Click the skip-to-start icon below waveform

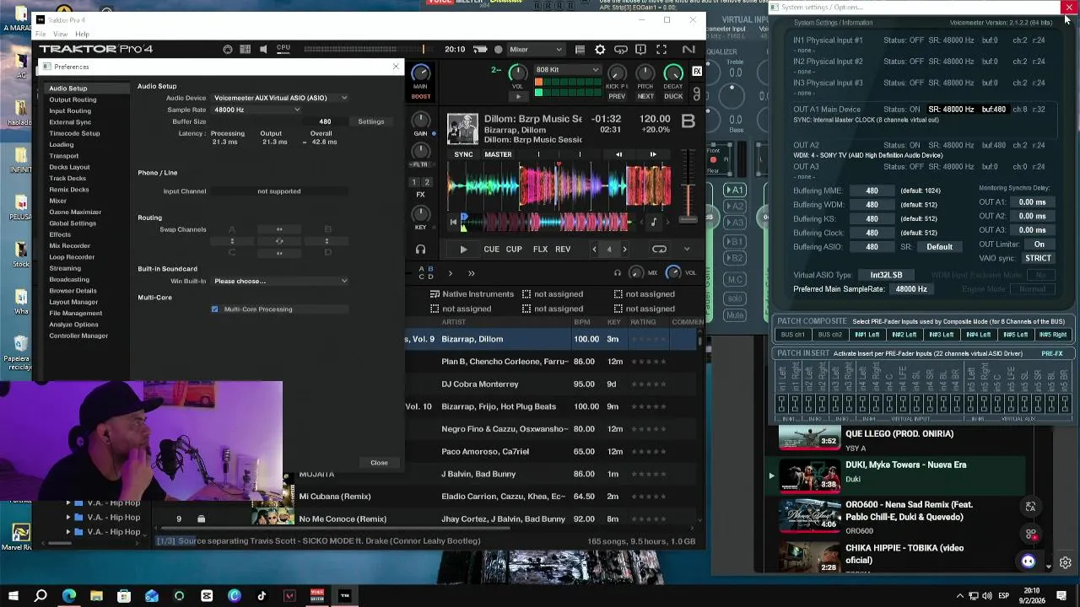click(x=453, y=223)
